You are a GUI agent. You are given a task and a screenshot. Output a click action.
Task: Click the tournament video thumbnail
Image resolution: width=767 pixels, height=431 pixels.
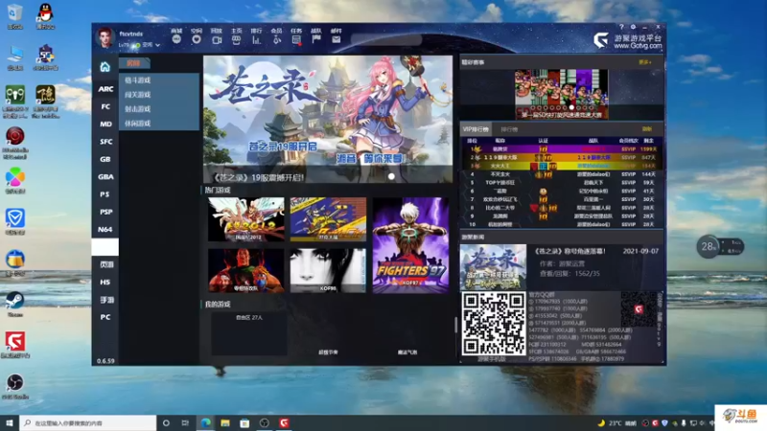pos(561,94)
